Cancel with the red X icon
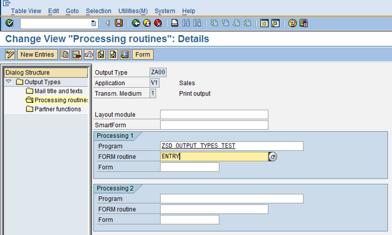Image resolution: width=392 pixels, height=235 pixels. pos(158,23)
